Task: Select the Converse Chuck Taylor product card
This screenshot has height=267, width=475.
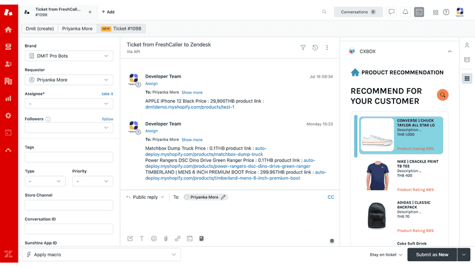Action: 401,135
